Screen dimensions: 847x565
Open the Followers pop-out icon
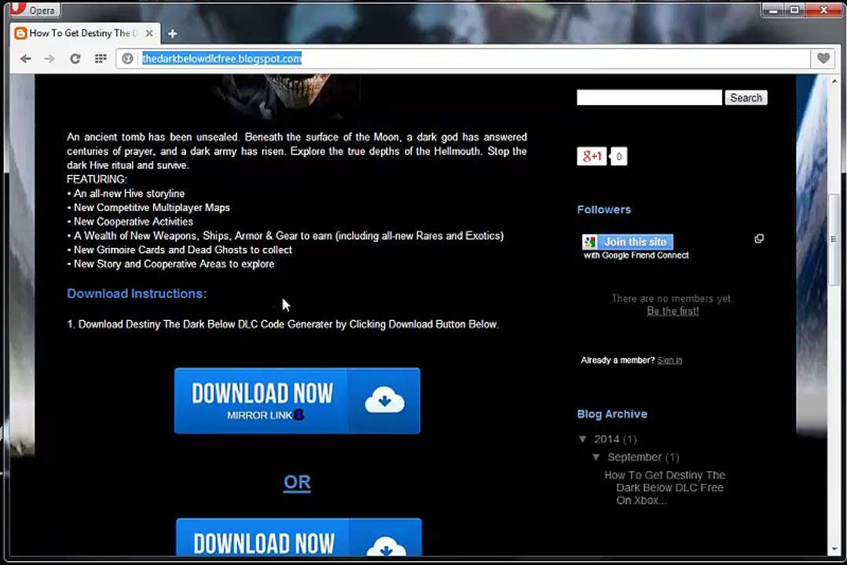(x=759, y=239)
